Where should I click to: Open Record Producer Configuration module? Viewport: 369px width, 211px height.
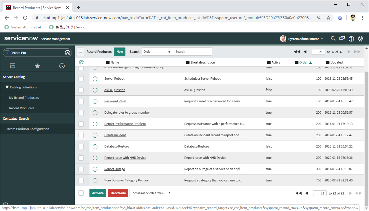[28, 129]
